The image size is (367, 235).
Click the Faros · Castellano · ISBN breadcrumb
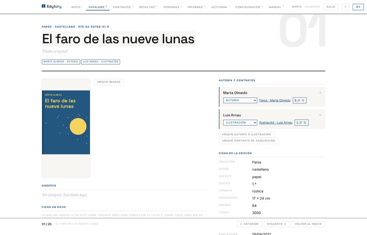coord(75,27)
